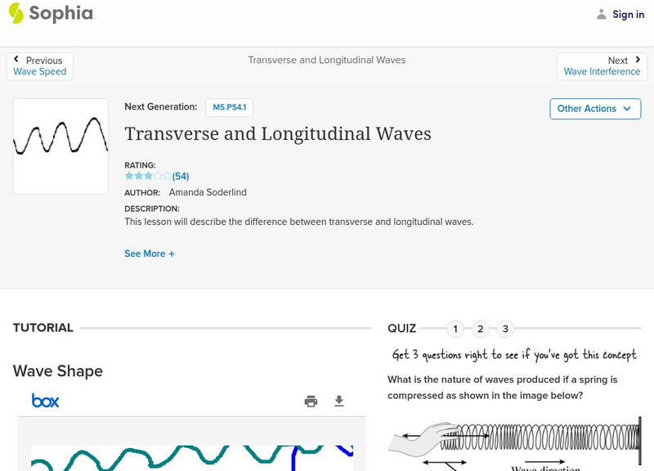Select quiz question 1
This screenshot has width=654, height=471.
455,329
